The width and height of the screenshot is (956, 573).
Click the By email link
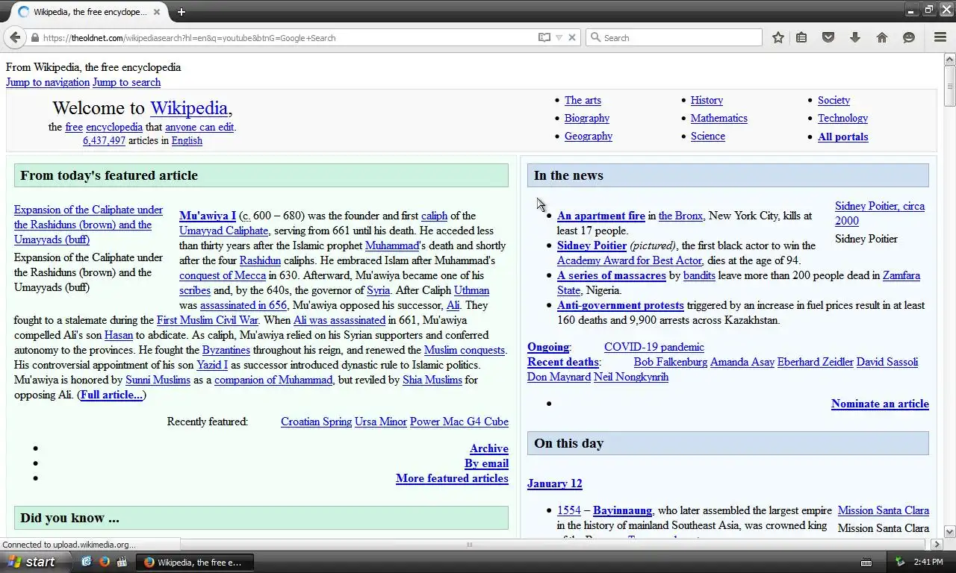(x=486, y=463)
